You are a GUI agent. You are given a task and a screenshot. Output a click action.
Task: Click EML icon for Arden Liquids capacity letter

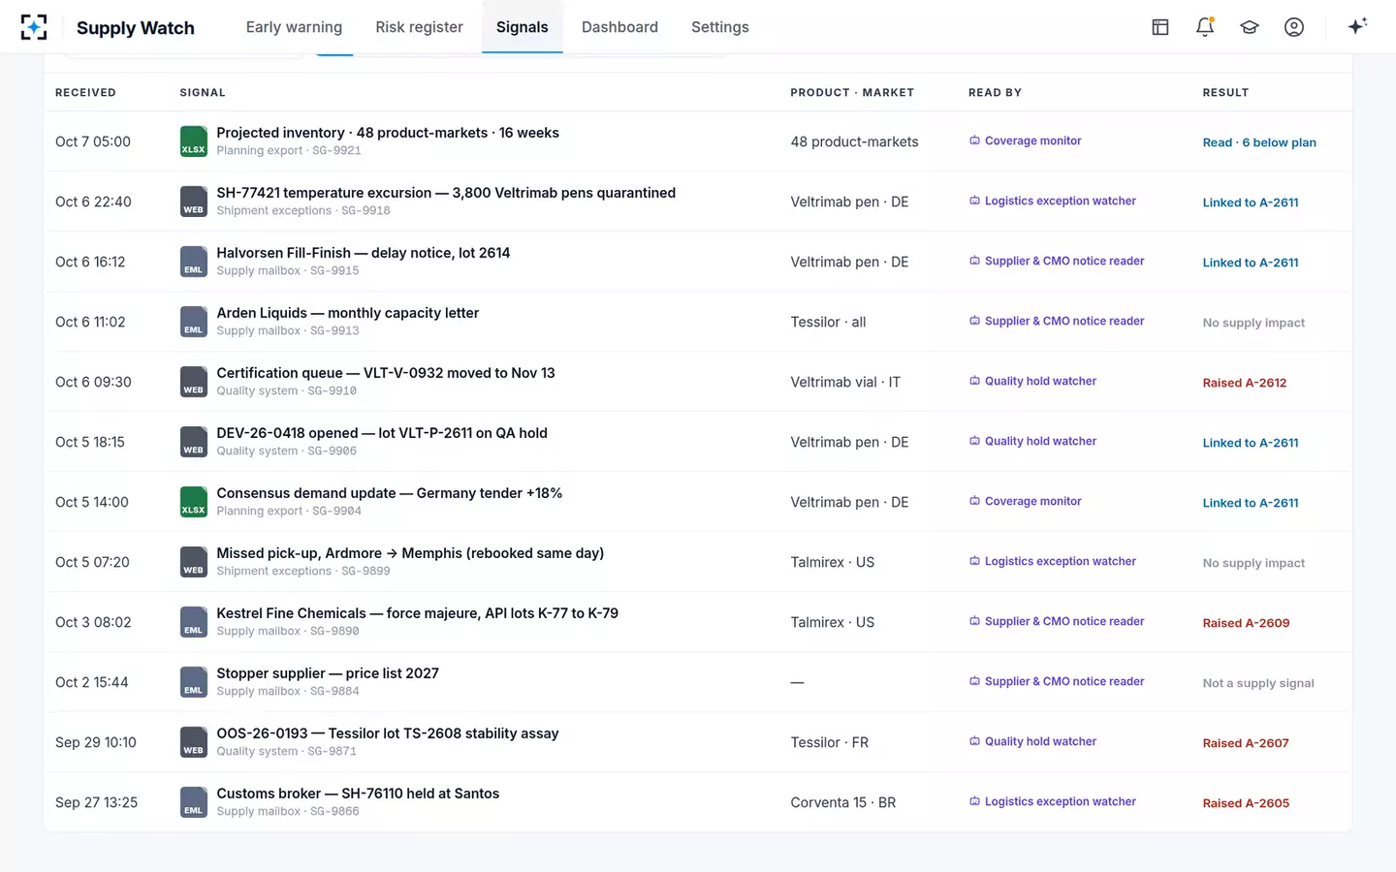point(194,322)
